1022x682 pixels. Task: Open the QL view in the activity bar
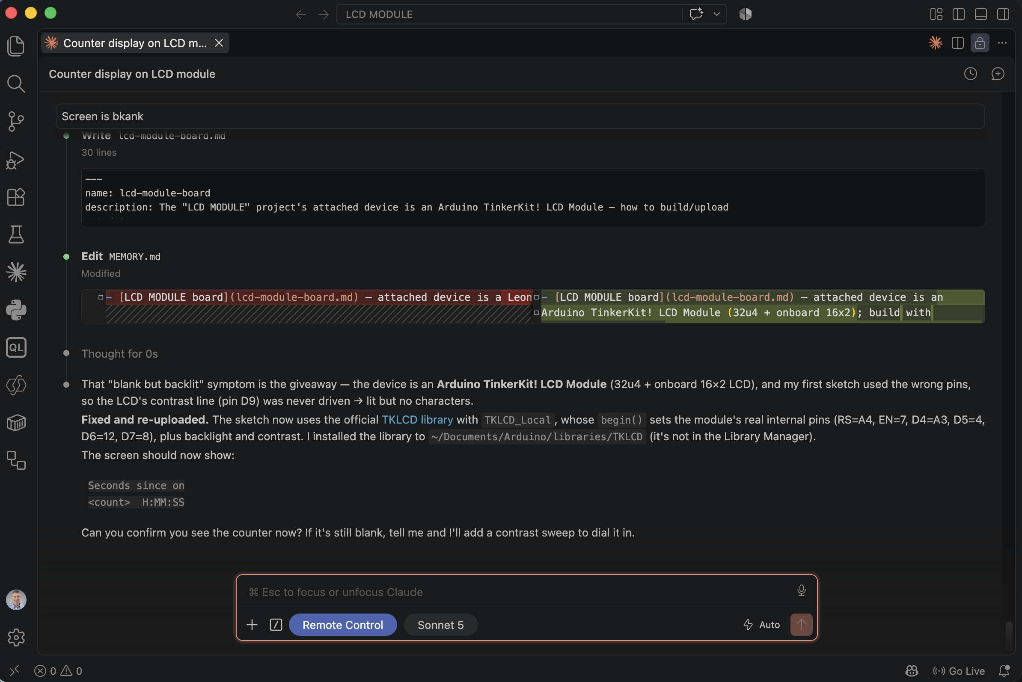pyautogui.click(x=16, y=347)
